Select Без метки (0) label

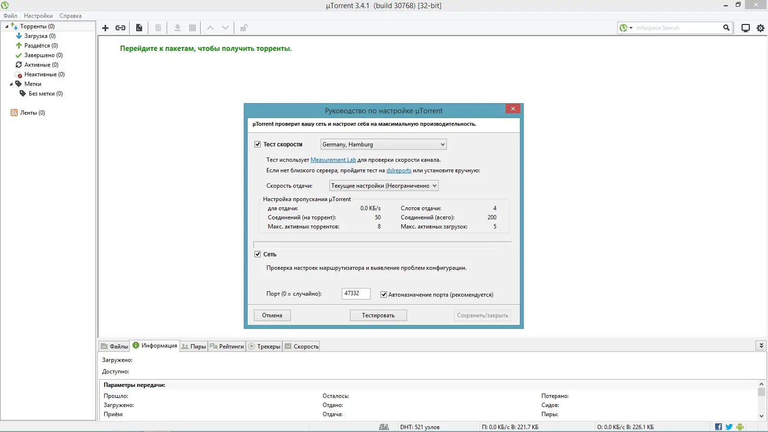point(46,94)
